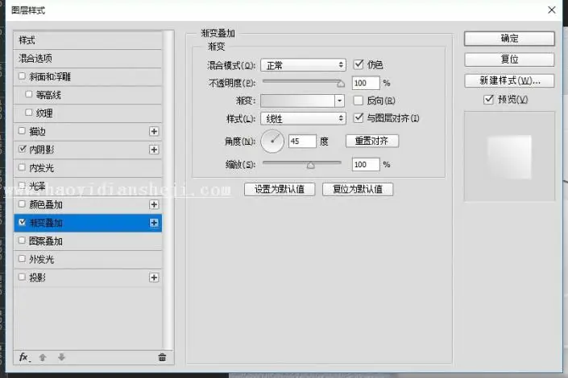Viewport: 568px width, 378px height.
Task: Enable the 内发光 checkbox
Action: click(22, 167)
